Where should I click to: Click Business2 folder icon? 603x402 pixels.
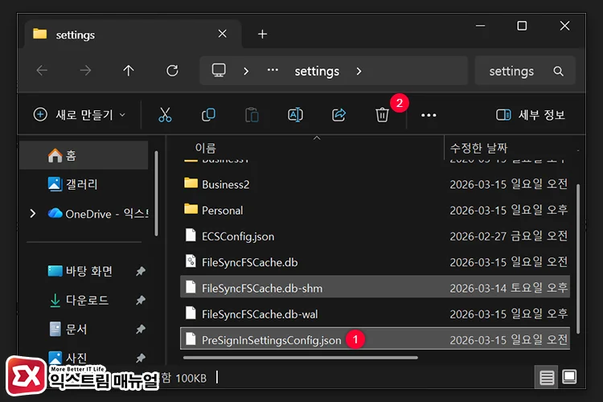pyautogui.click(x=191, y=183)
